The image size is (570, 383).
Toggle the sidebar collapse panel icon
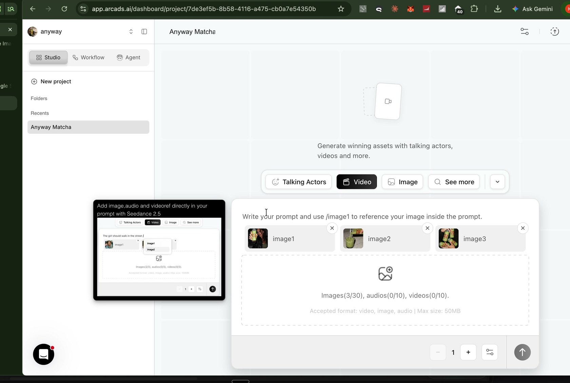pos(144,32)
